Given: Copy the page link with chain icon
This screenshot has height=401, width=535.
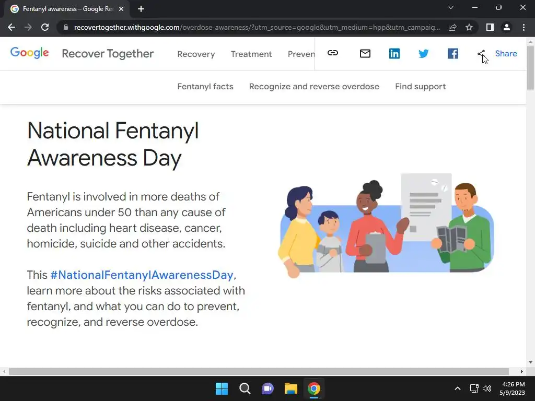Looking at the screenshot, I should pyautogui.click(x=333, y=53).
